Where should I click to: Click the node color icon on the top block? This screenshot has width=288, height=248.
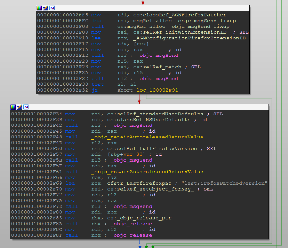point(39,8)
